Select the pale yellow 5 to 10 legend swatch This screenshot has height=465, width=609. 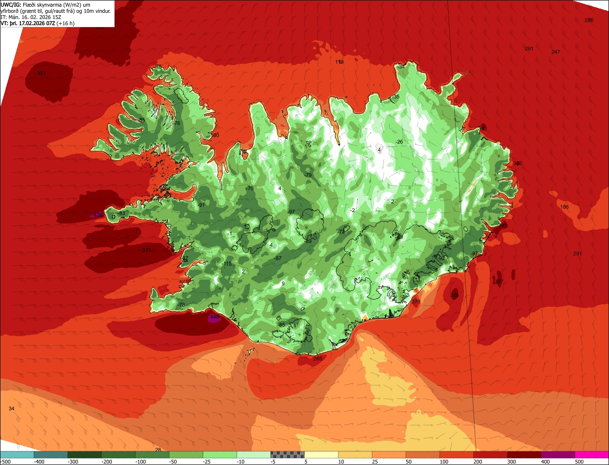point(321,455)
